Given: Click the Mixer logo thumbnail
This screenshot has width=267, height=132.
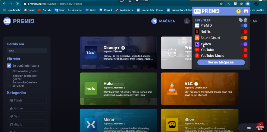Looking at the screenshot, I should pos(91,124).
